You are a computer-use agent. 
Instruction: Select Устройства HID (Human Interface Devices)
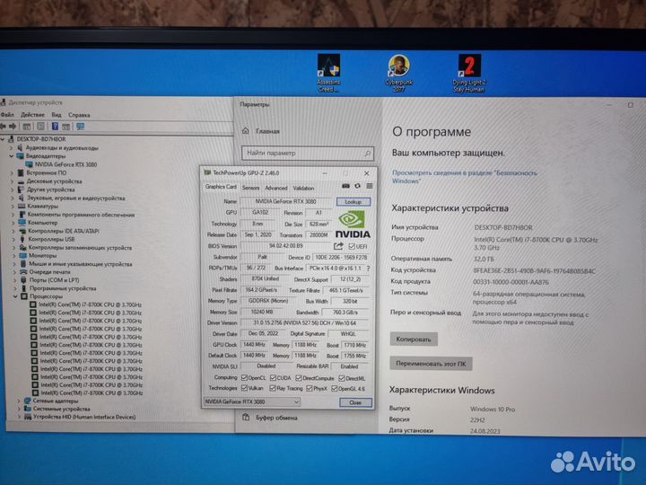point(84,417)
